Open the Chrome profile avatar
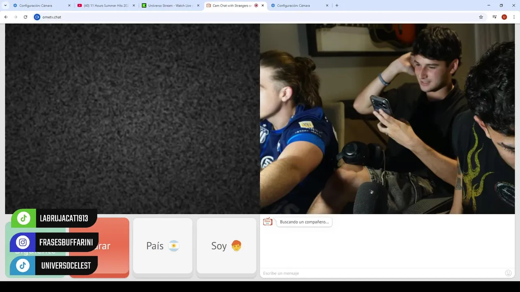The height and width of the screenshot is (292, 520). 504,17
